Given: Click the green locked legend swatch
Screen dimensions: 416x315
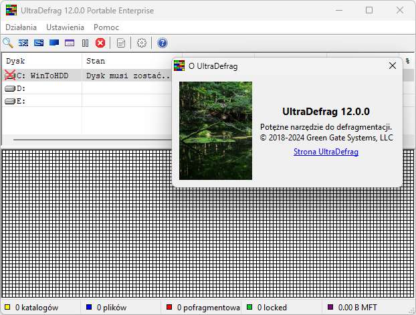Looking at the screenshot, I should click(249, 307).
